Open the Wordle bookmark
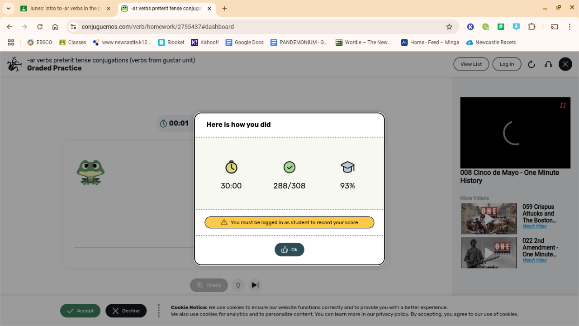 coord(364,43)
